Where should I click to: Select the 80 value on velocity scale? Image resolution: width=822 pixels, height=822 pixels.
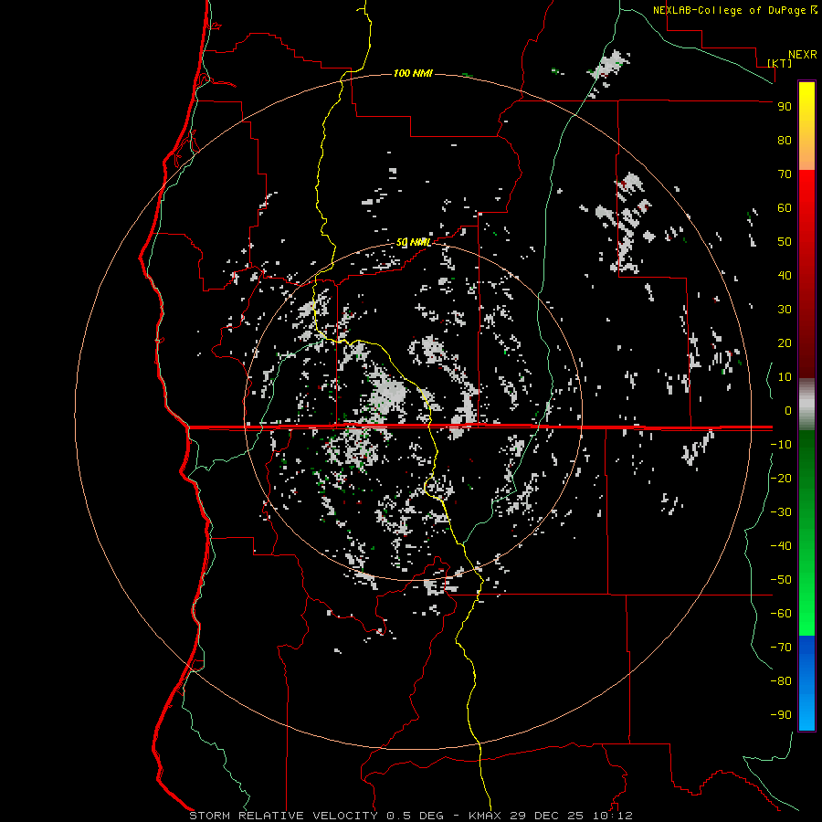coord(785,141)
